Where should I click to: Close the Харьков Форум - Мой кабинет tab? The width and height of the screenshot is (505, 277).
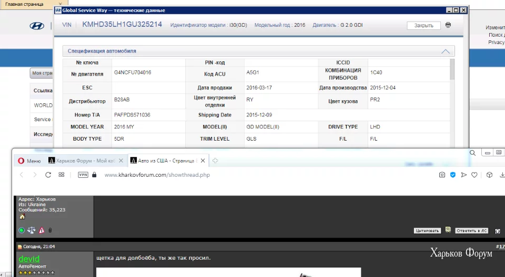pyautogui.click(x=121, y=161)
